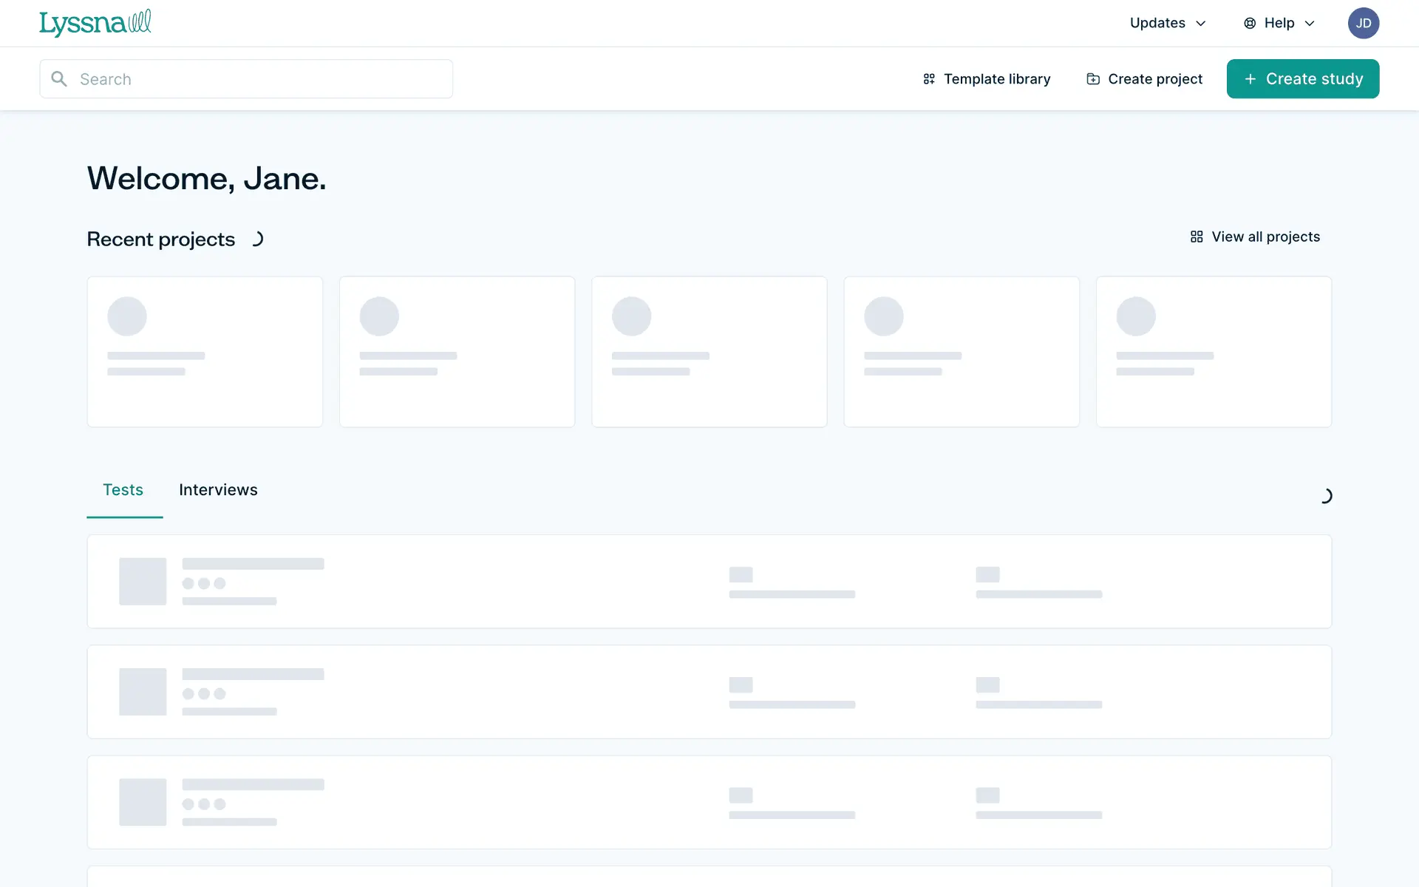This screenshot has height=887, width=1419.
Task: Click the Help lifebuoy icon
Action: (1250, 24)
